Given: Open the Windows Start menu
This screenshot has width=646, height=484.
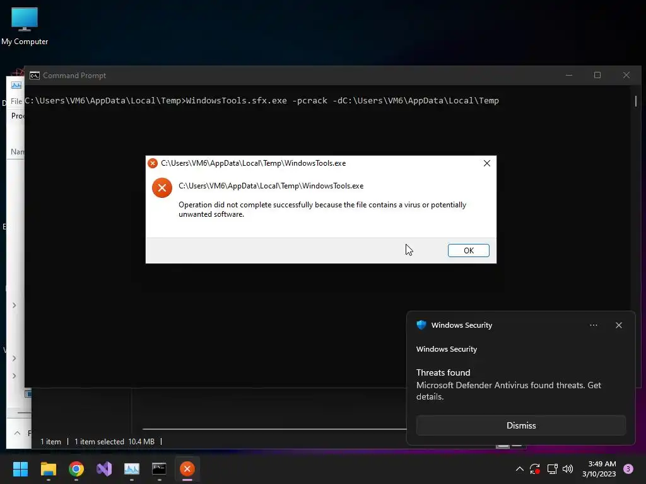Looking at the screenshot, I should [x=20, y=469].
